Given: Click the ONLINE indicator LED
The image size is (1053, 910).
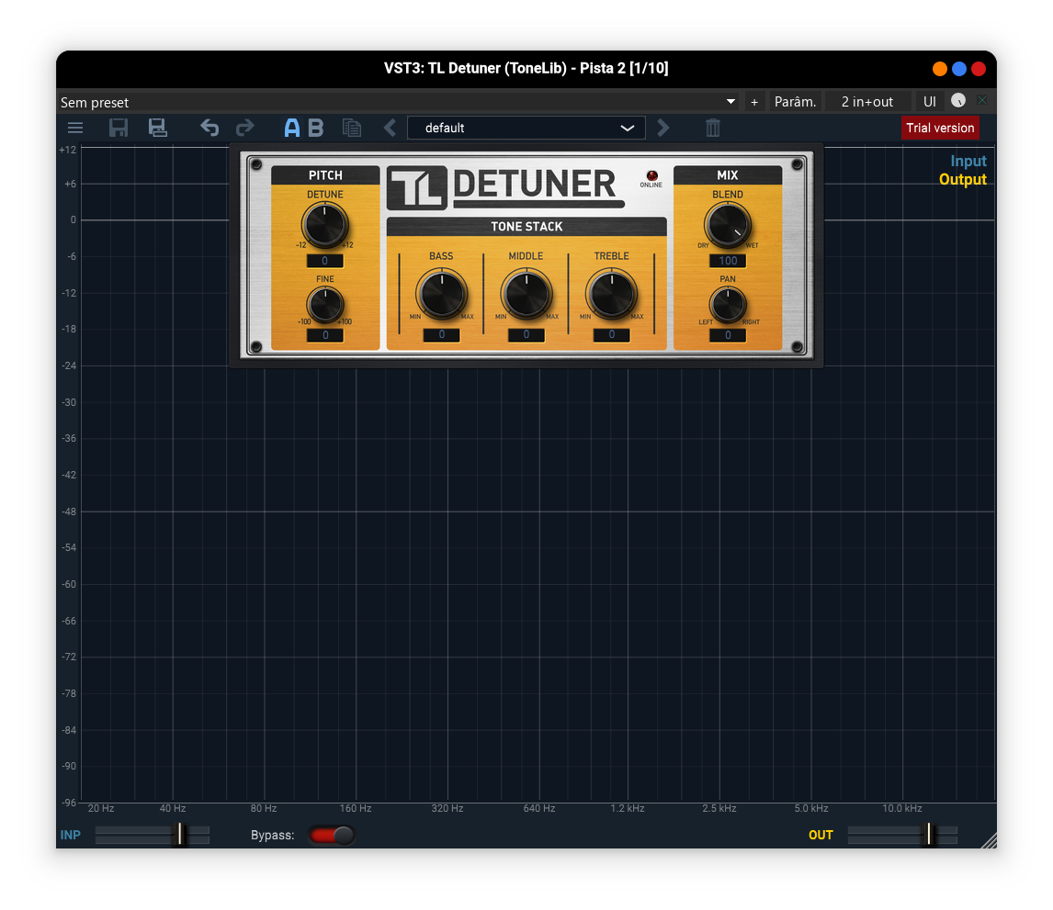Looking at the screenshot, I should point(652,176).
